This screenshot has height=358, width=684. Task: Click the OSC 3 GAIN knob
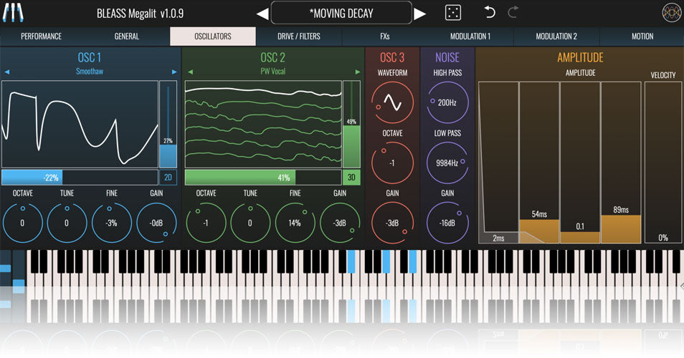[392, 223]
